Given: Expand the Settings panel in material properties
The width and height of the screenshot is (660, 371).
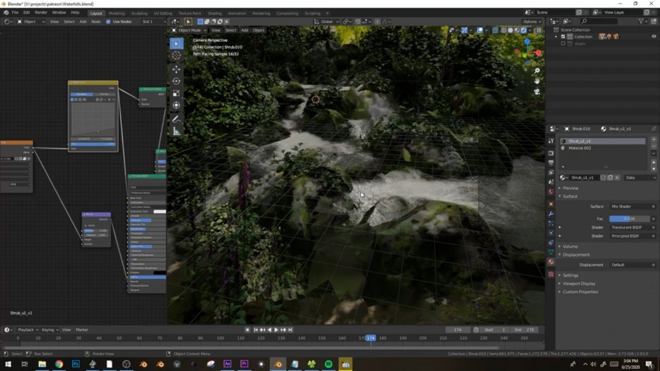Looking at the screenshot, I should [570, 276].
